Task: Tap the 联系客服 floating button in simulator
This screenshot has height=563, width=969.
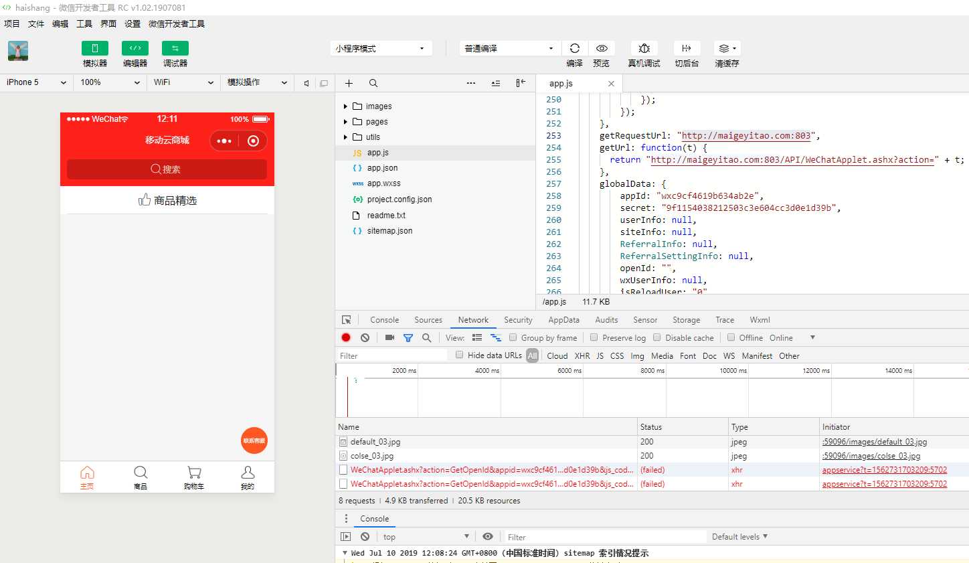Action: click(254, 440)
